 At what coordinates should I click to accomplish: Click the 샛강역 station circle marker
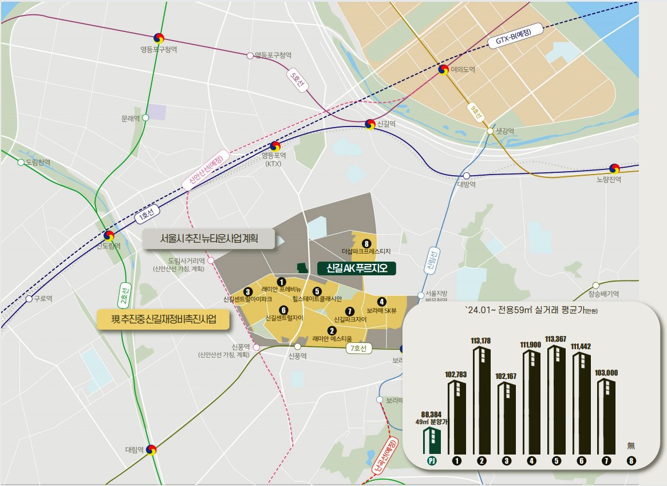(x=490, y=131)
